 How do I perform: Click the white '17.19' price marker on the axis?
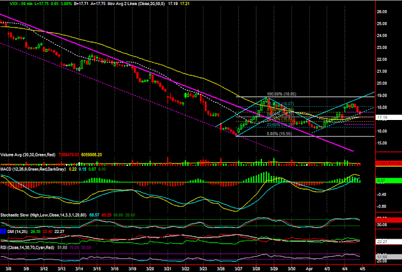pos(388,117)
